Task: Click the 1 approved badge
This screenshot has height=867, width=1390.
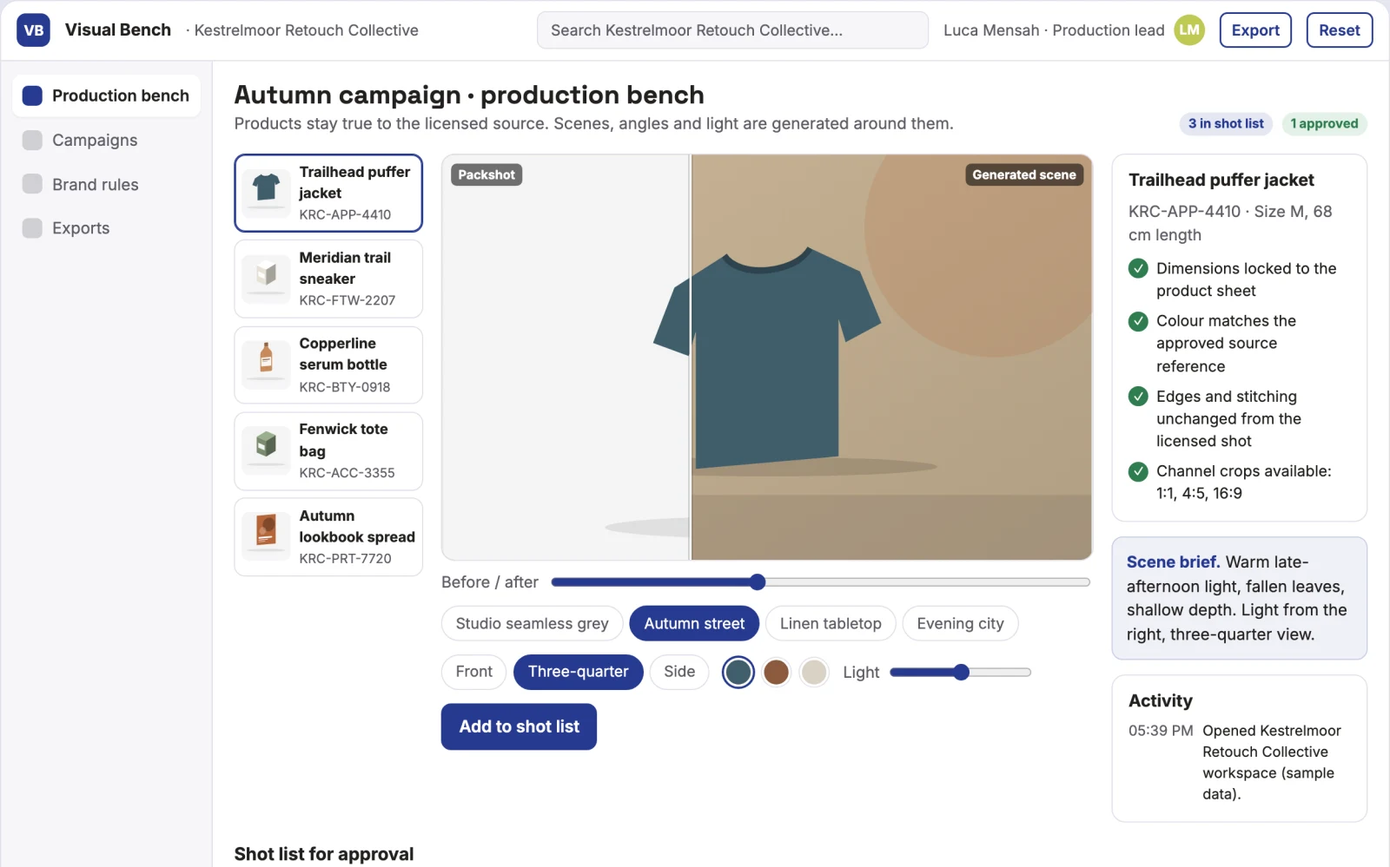Action: [1324, 124]
